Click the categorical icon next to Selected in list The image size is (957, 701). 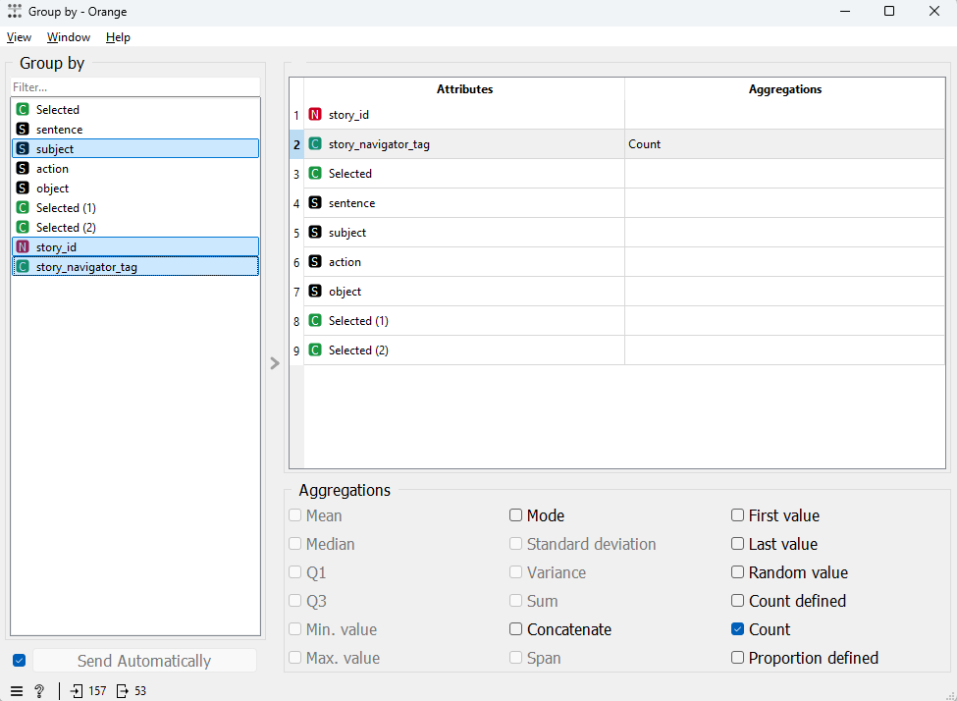click(23, 110)
